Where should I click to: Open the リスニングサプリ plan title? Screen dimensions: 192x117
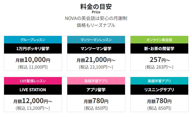click(159, 90)
